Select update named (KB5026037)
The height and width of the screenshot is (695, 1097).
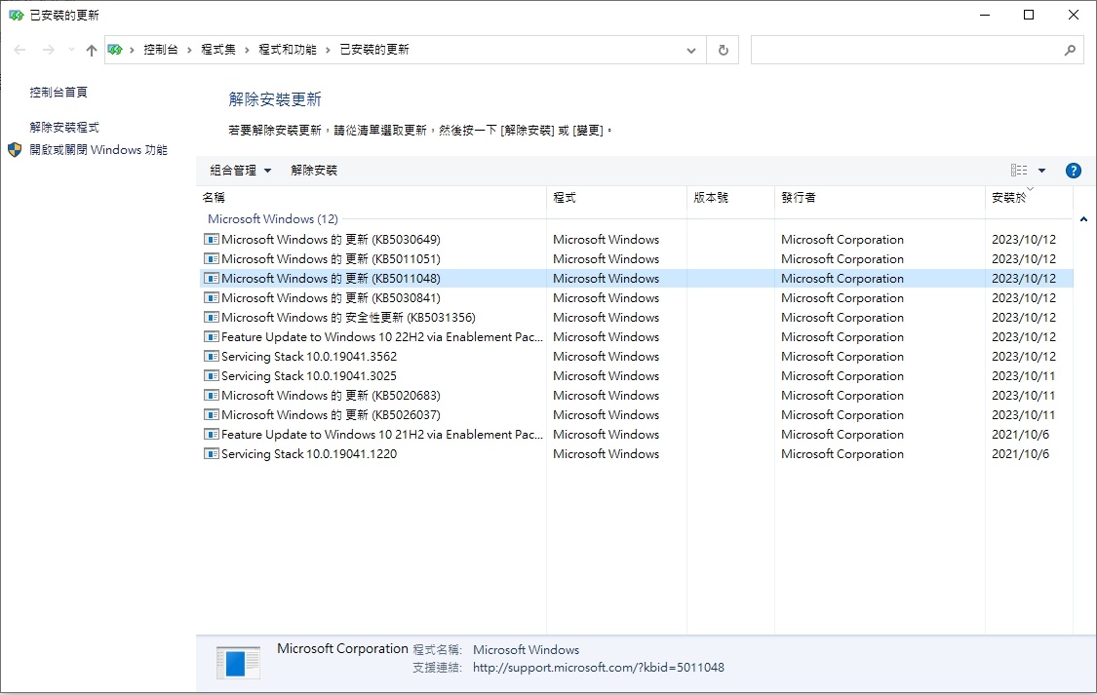331,415
